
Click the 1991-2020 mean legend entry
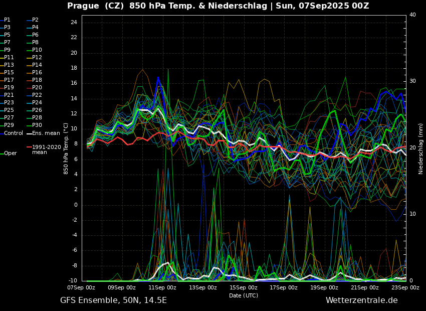click(x=46, y=149)
